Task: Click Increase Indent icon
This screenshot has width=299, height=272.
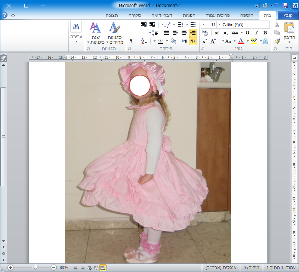Action: tap(144, 25)
